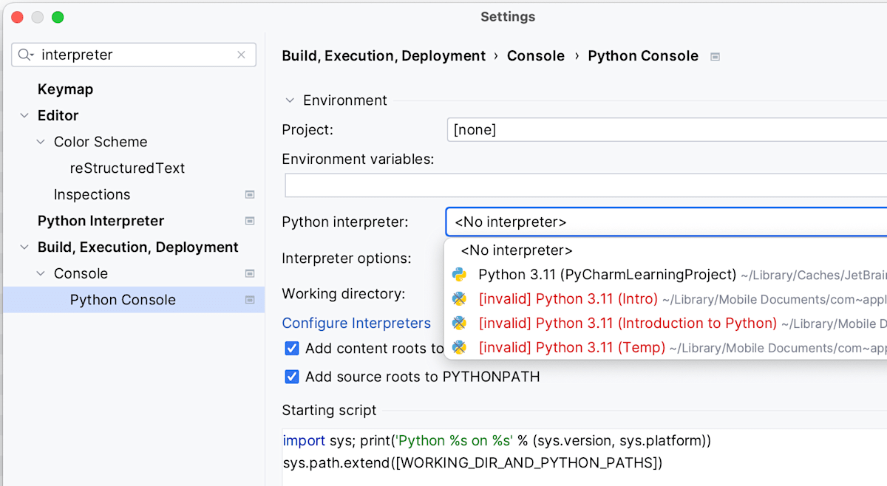Open Keymap settings page

[65, 89]
